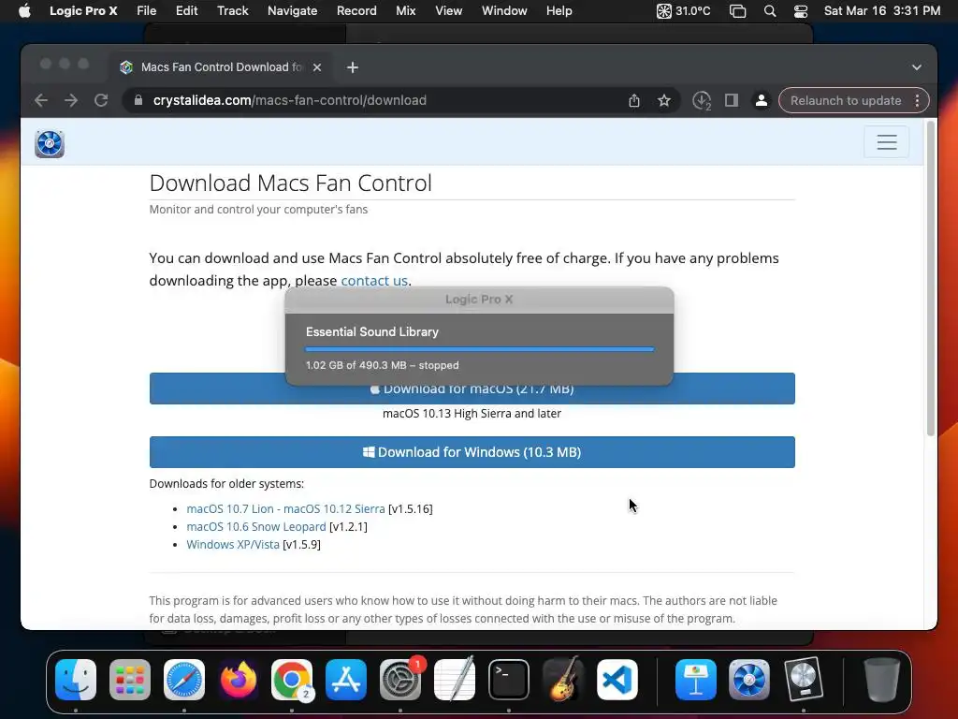Screen dimensions: 958x719
Task: Click the Download for macOS button
Action: [472, 389]
